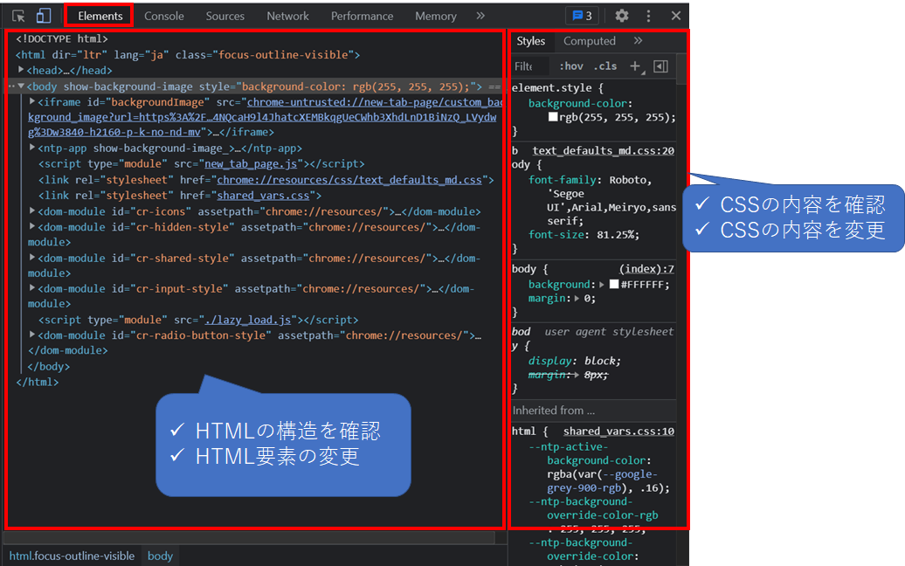The height and width of the screenshot is (566, 905).
Task: Go to the Performance tab
Action: 362,16
